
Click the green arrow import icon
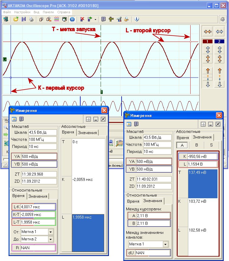90,19
